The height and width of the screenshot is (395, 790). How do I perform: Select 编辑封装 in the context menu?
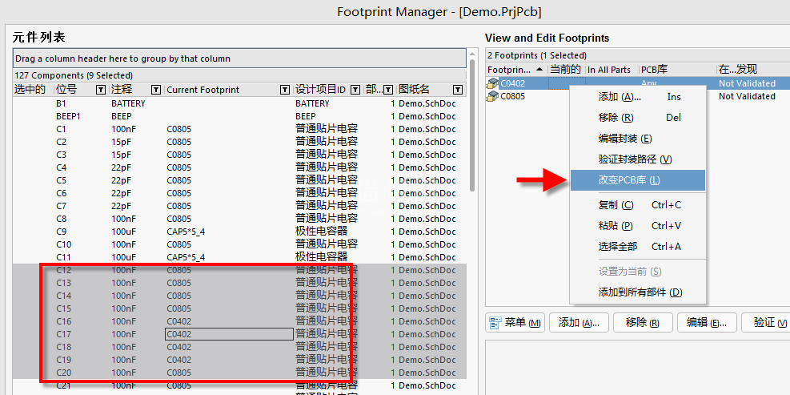coord(624,139)
